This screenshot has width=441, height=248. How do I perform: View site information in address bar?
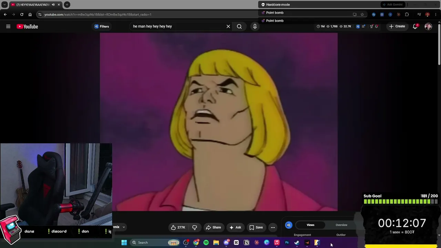[40, 14]
